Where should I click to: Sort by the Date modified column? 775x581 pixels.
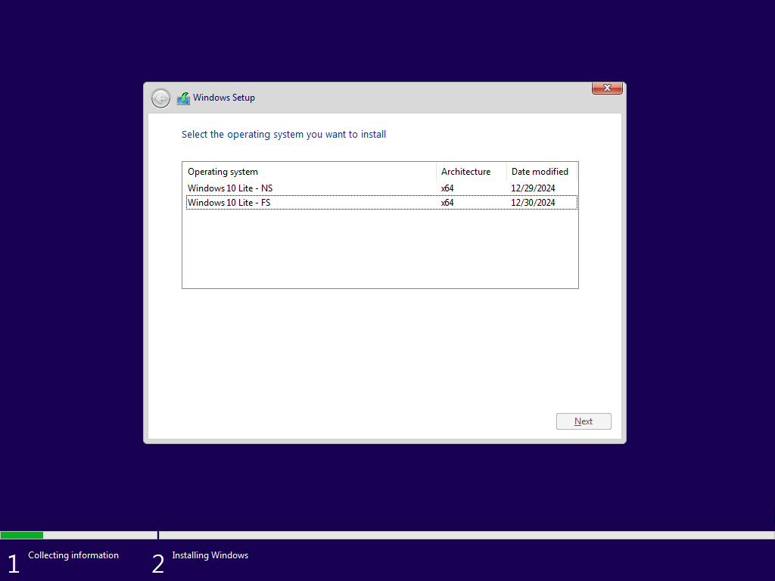click(x=540, y=172)
